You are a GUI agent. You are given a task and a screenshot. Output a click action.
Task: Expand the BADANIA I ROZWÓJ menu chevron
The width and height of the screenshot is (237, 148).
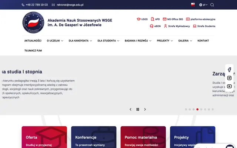coord(150,41)
